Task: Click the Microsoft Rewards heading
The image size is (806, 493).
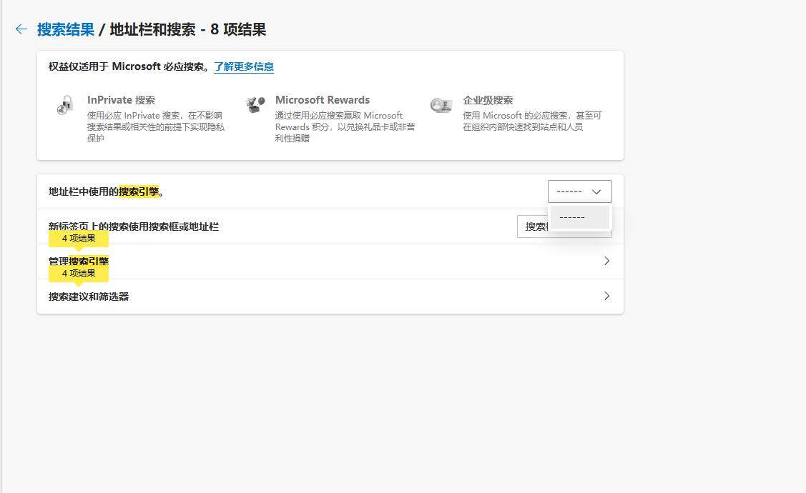Action: tap(323, 100)
